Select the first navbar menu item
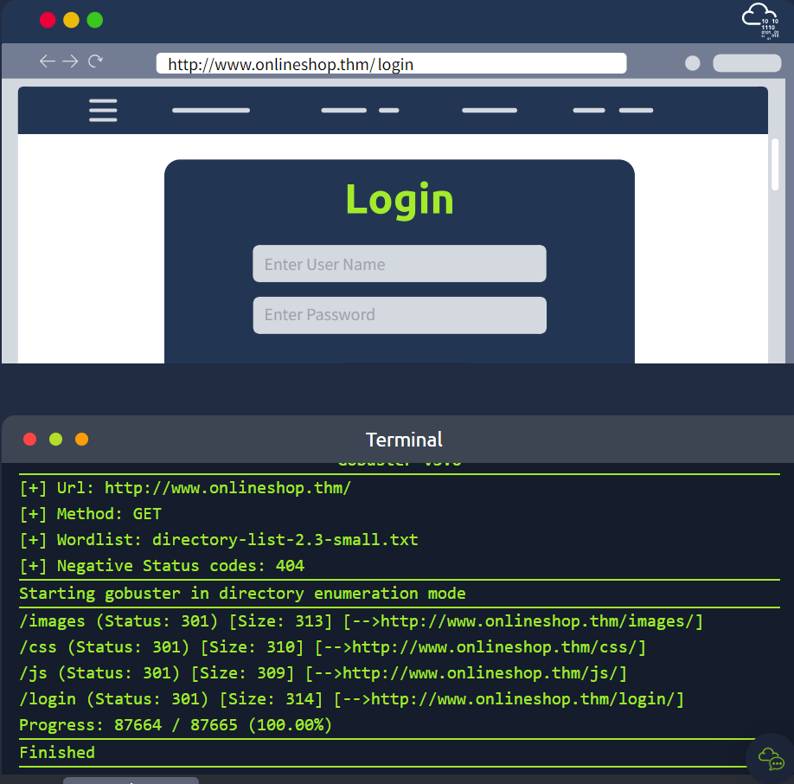Screen dimensions: 794x784 [210, 111]
